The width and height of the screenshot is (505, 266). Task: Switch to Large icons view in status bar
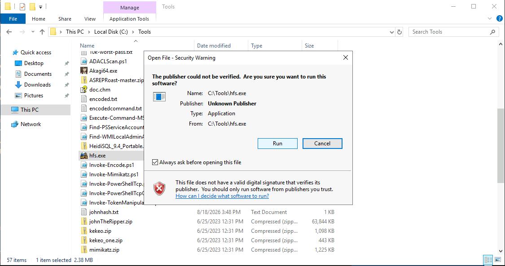[498, 260]
